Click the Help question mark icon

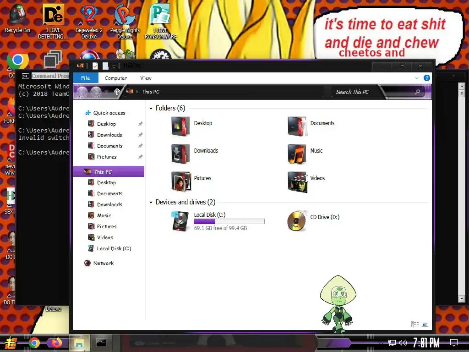427,78
